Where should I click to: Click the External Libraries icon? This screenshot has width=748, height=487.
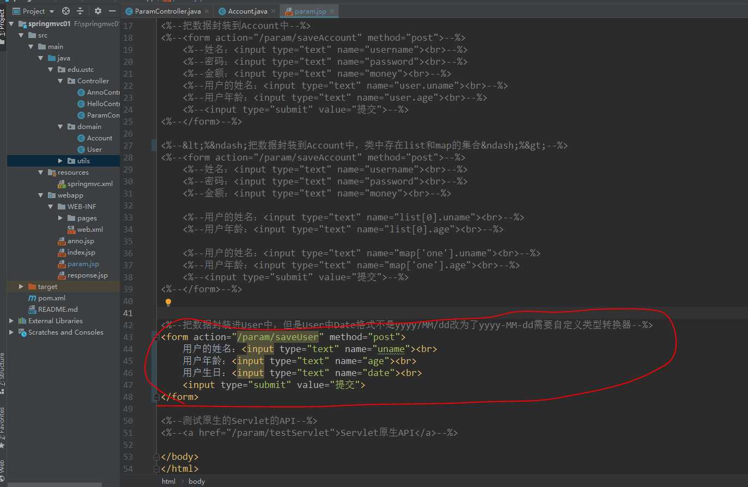[x=22, y=321]
